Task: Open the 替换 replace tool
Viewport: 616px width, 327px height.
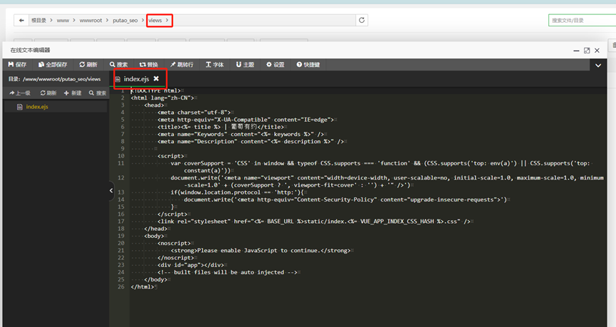Action: click(x=149, y=64)
